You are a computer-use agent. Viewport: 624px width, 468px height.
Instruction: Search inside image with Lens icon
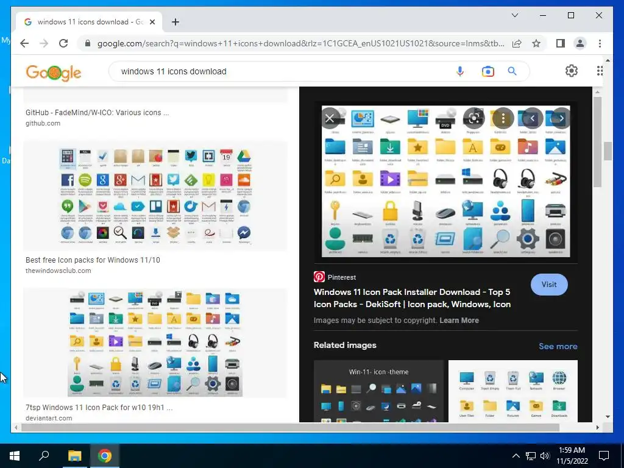pyautogui.click(x=473, y=118)
